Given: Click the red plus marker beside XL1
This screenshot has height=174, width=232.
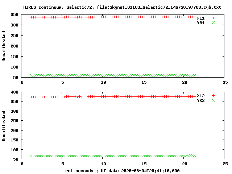Looking at the screenshot, I should coord(213,18).
